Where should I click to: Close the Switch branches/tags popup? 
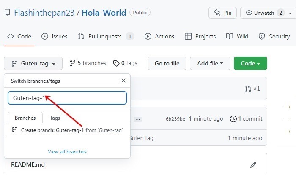[x=123, y=81]
